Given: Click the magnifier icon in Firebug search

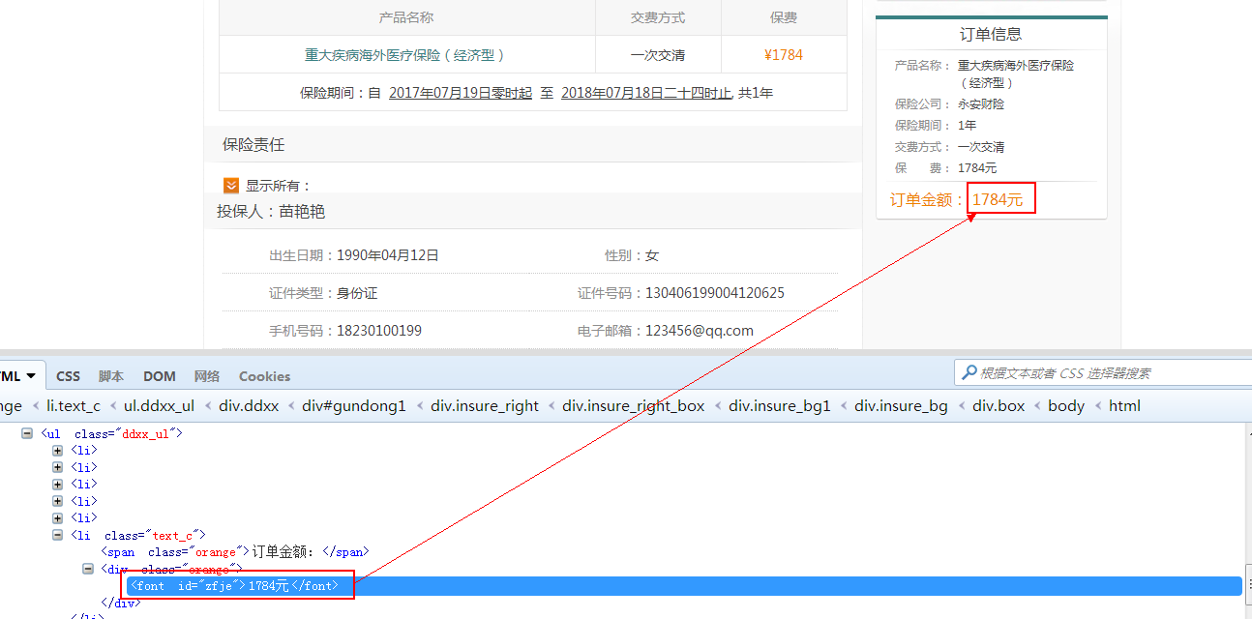Looking at the screenshot, I should (x=968, y=372).
